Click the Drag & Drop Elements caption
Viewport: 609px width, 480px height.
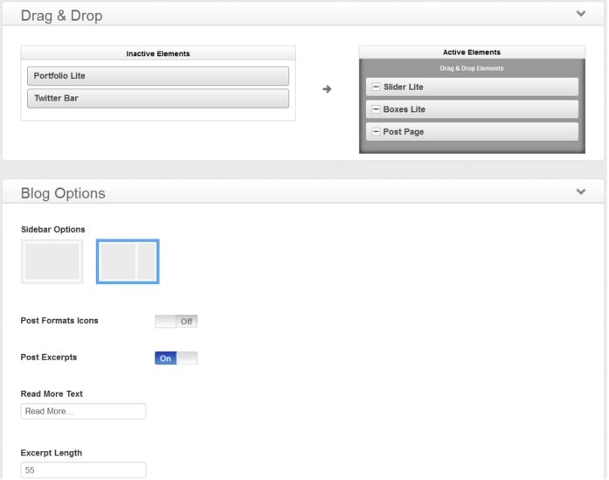point(472,68)
